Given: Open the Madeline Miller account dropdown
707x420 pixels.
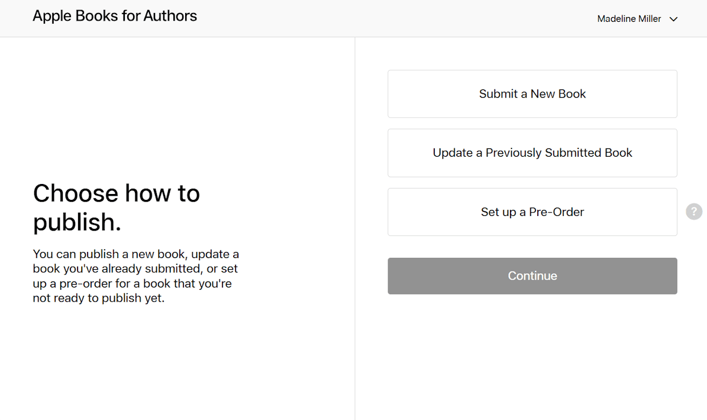Looking at the screenshot, I should pyautogui.click(x=638, y=18).
